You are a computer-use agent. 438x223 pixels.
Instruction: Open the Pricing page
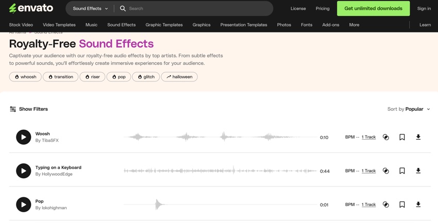323,8
